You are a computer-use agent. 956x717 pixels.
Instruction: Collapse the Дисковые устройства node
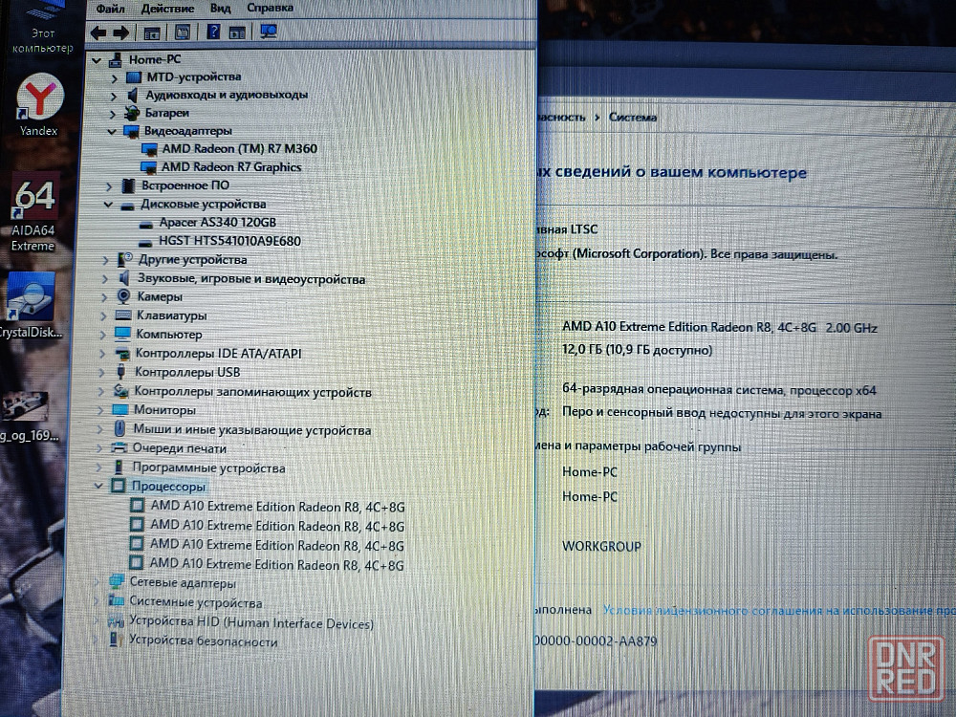(108, 205)
